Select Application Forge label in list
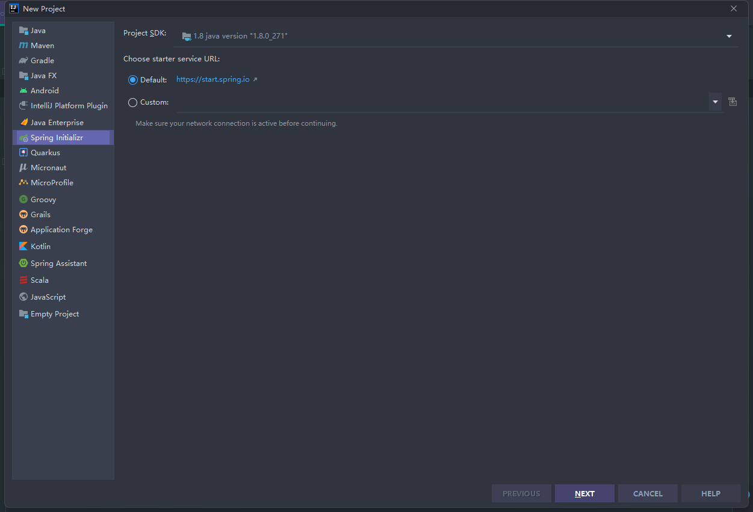Screen dimensions: 753x512 pyautogui.click(x=61, y=230)
